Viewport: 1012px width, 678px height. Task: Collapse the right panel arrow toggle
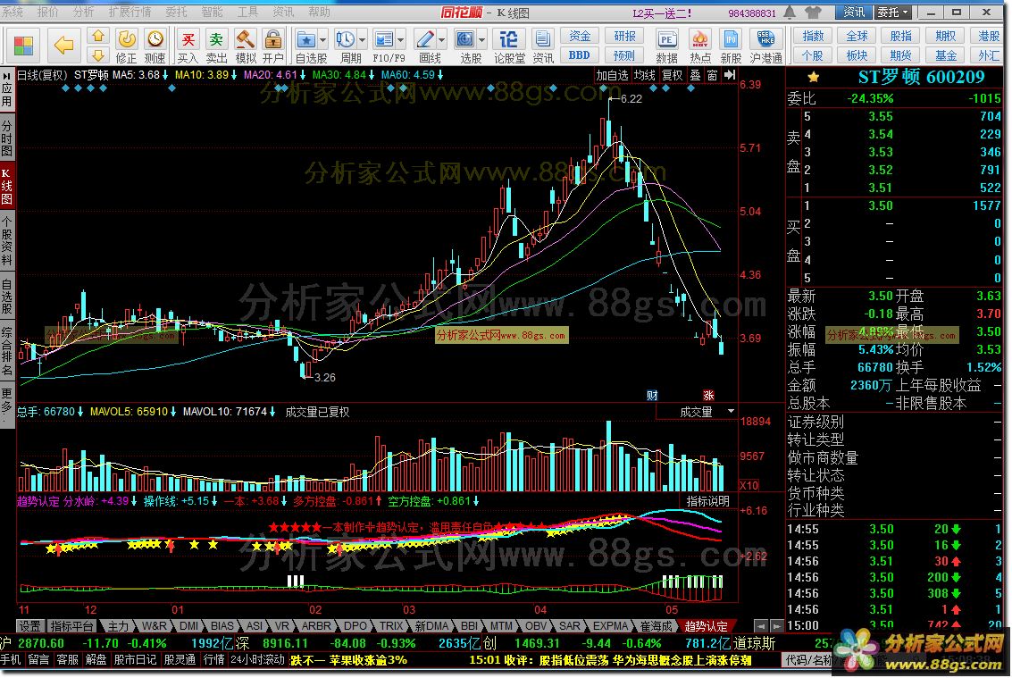pyautogui.click(x=730, y=75)
